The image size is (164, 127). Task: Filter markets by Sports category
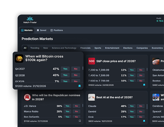(98, 48)
